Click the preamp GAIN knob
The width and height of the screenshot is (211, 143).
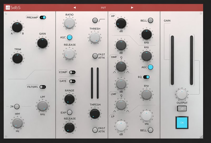click(42, 43)
